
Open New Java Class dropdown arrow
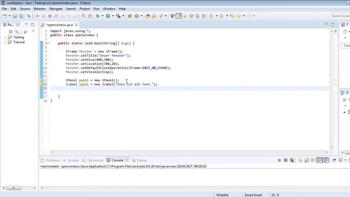pos(141,16)
